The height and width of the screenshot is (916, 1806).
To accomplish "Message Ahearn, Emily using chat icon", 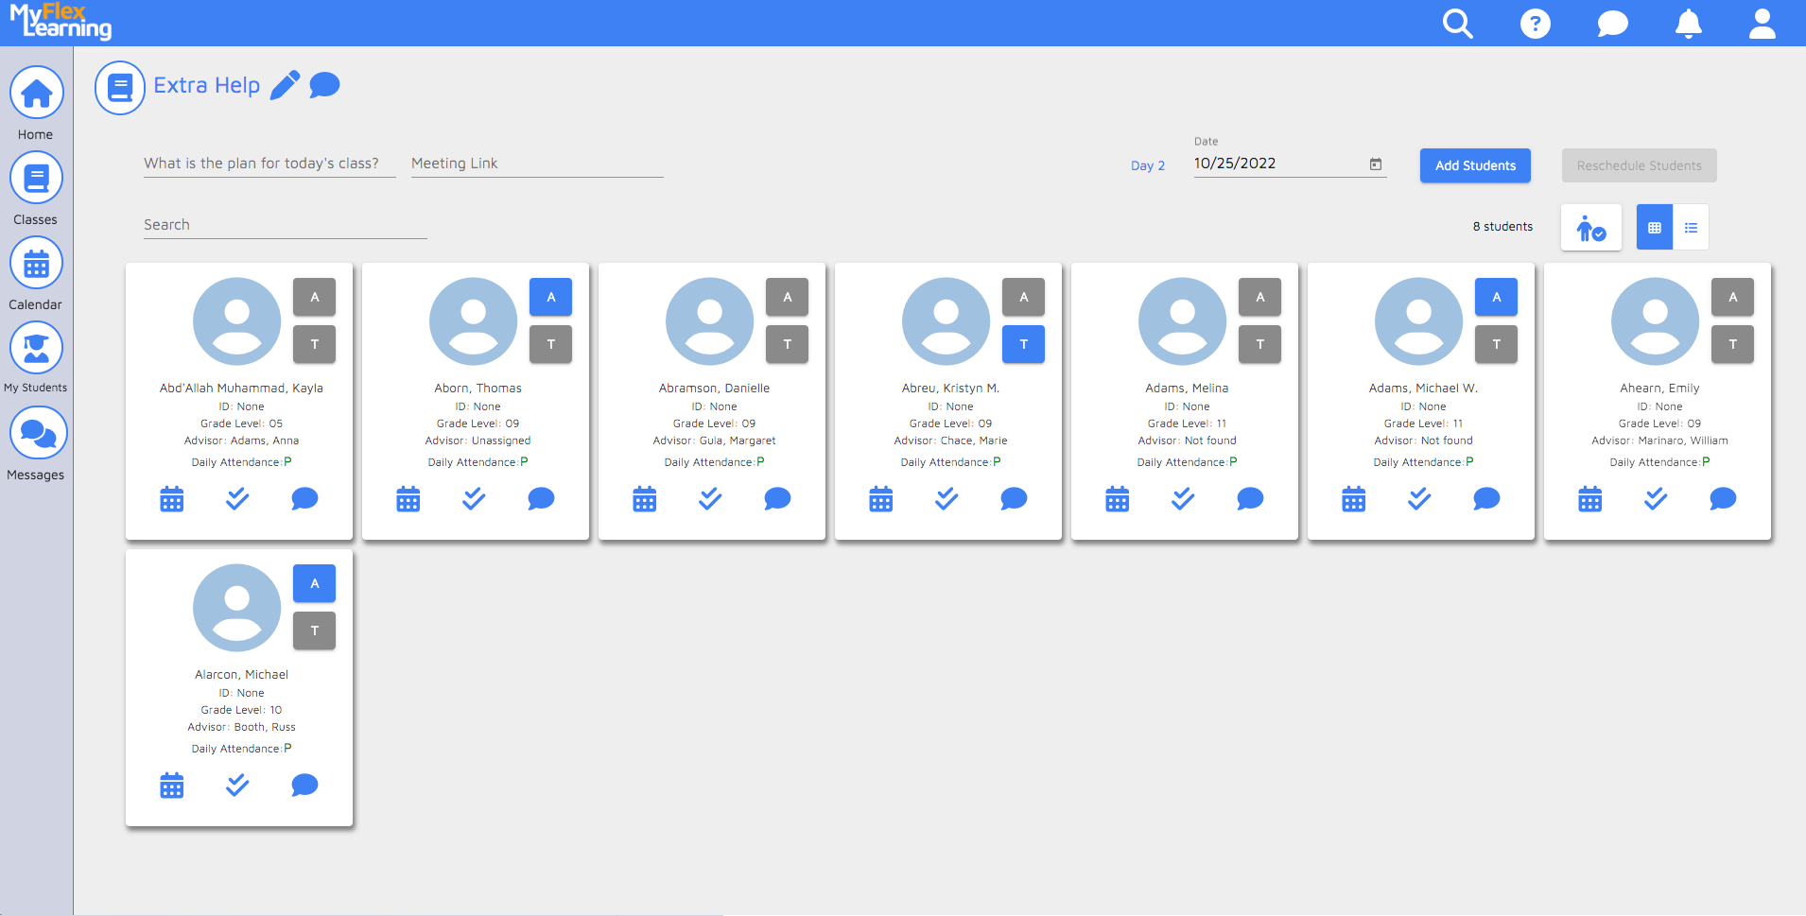I will [x=1723, y=498].
